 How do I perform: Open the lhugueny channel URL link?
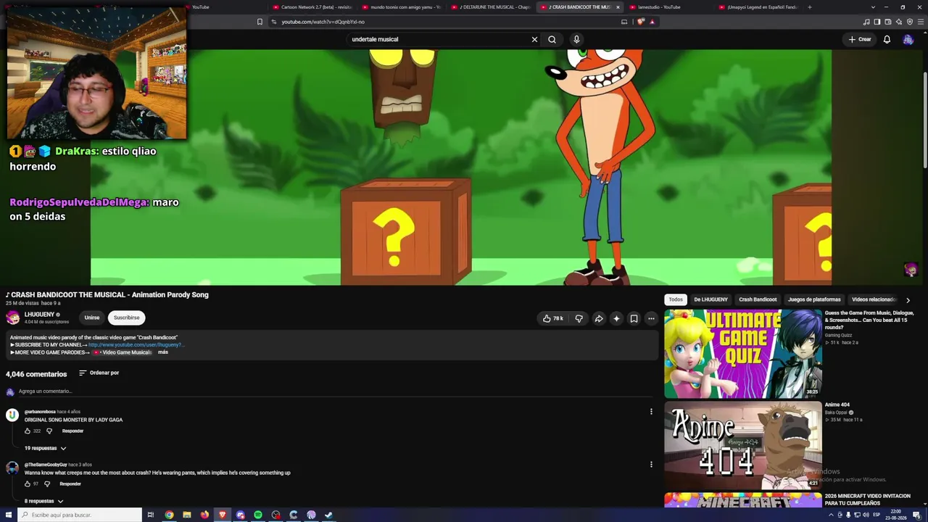tap(136, 345)
